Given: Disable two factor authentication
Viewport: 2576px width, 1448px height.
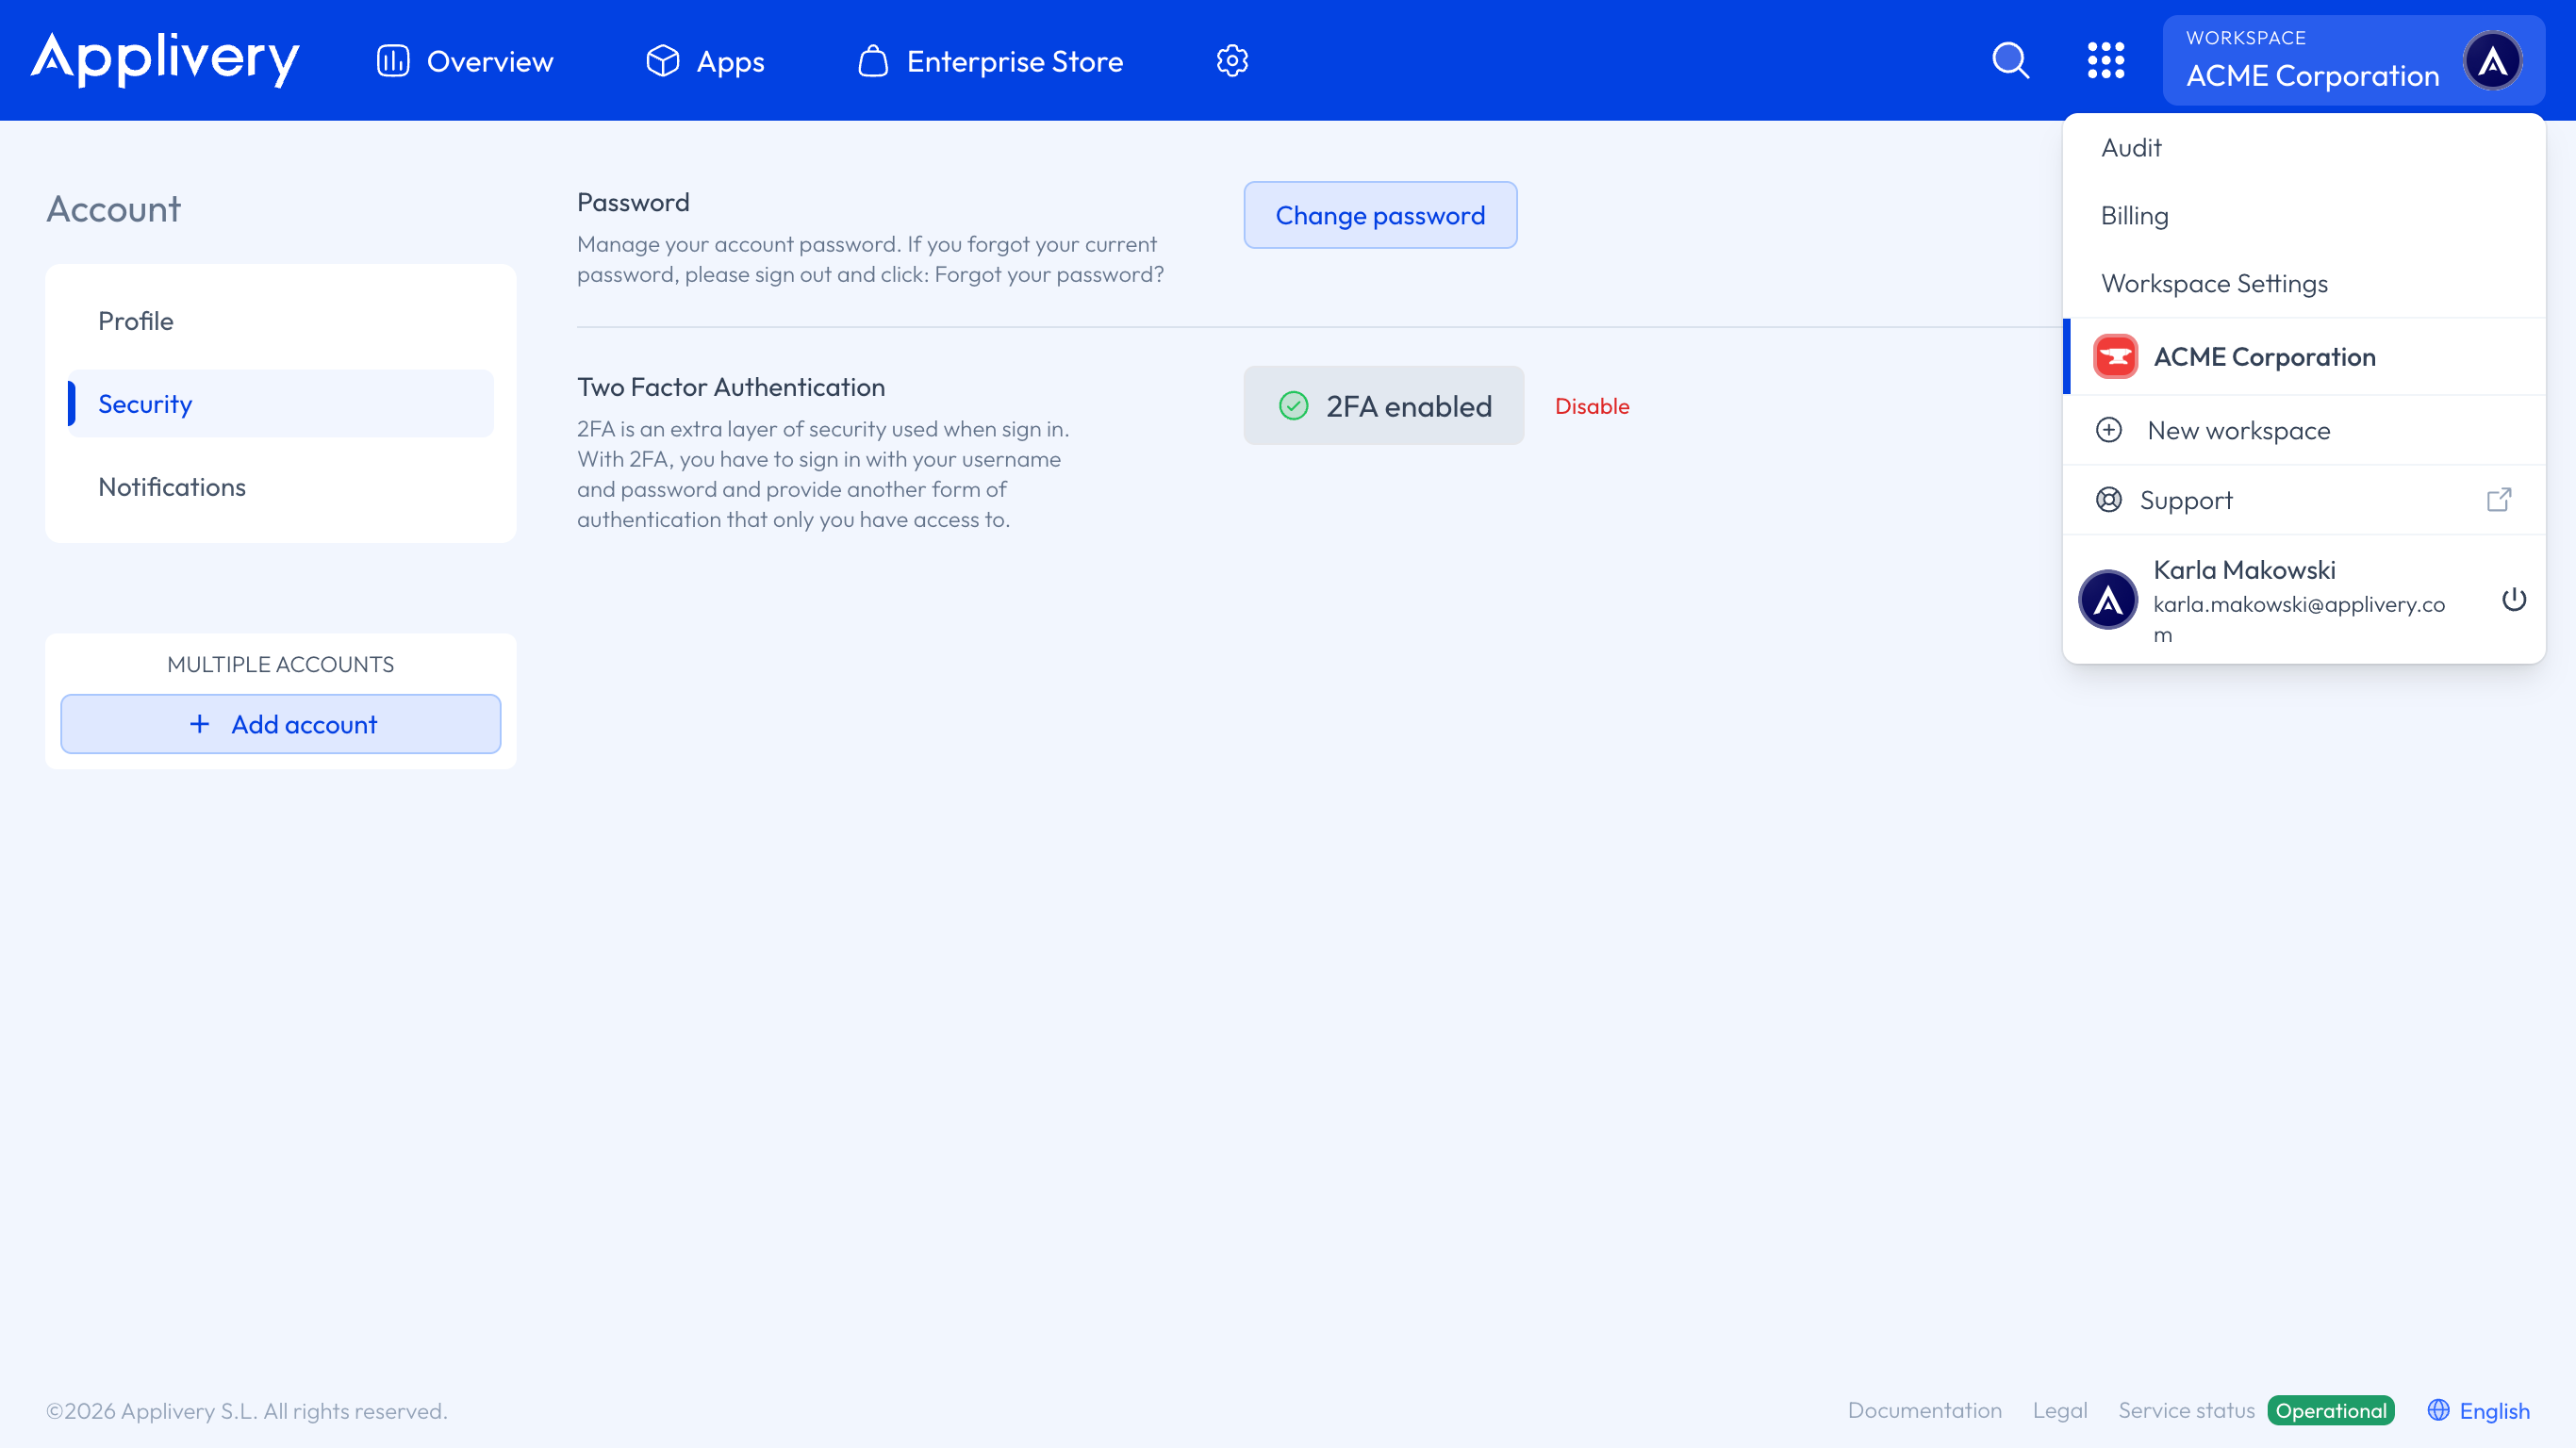Looking at the screenshot, I should coord(1591,406).
